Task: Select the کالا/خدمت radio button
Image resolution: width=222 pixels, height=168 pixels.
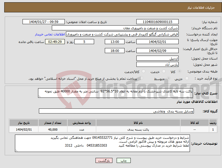Action: click(x=144, y=71)
